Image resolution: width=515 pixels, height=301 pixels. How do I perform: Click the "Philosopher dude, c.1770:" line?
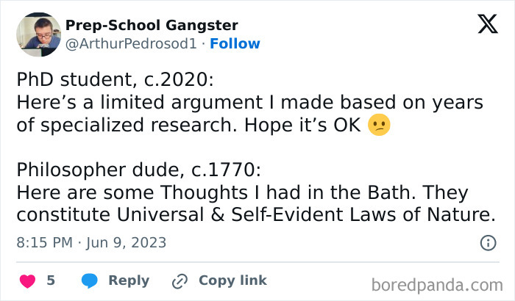139,170
